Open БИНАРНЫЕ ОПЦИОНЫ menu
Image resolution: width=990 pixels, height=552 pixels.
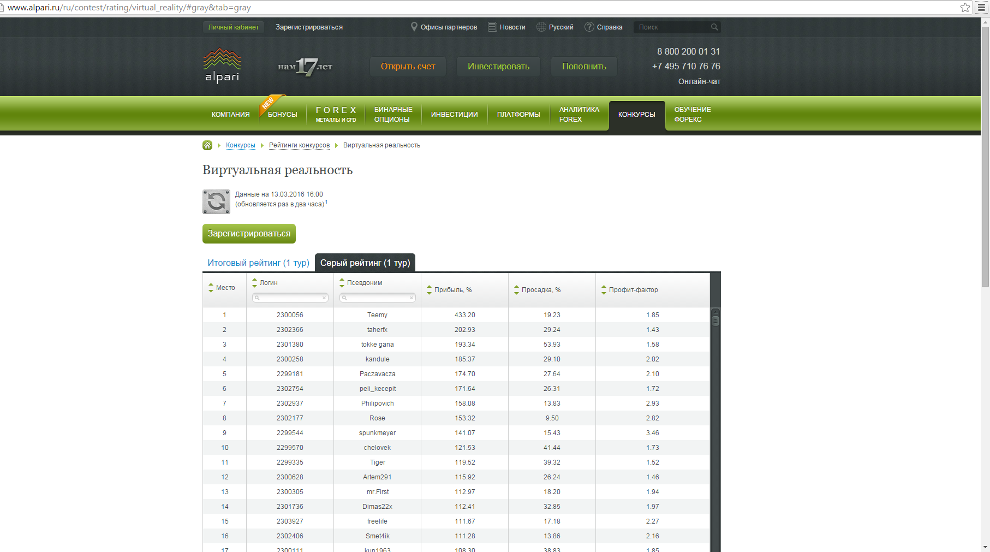pos(393,115)
